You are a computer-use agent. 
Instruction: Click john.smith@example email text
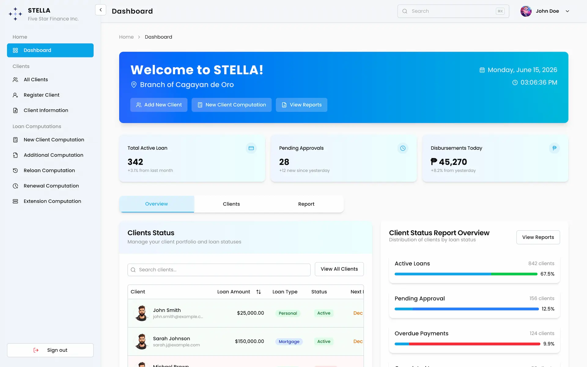pyautogui.click(x=178, y=317)
